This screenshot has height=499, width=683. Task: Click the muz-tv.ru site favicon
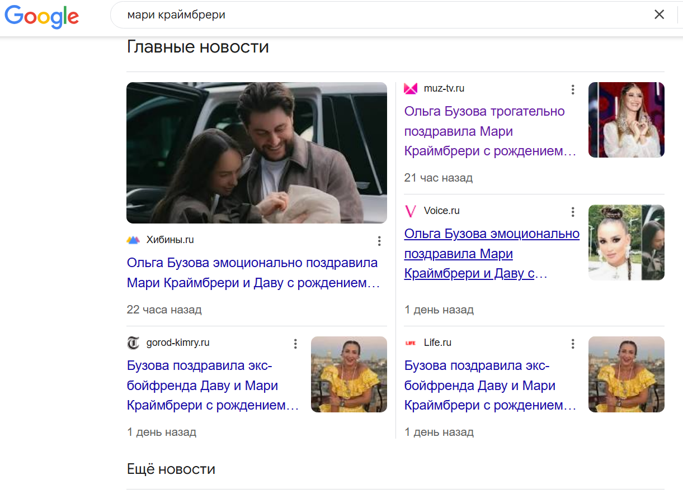411,88
